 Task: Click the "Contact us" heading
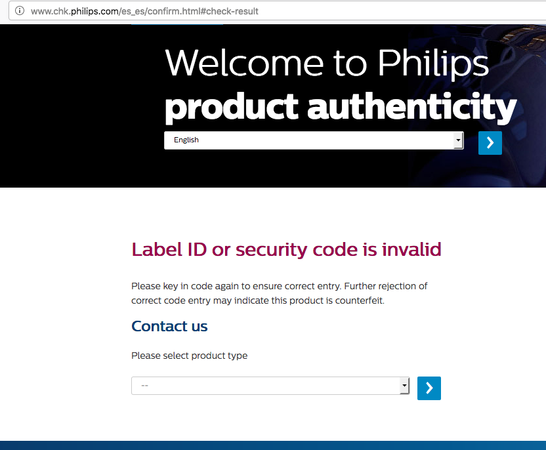coord(169,327)
